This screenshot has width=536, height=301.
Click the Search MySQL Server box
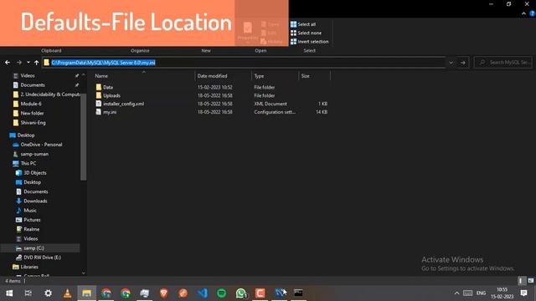(x=503, y=63)
